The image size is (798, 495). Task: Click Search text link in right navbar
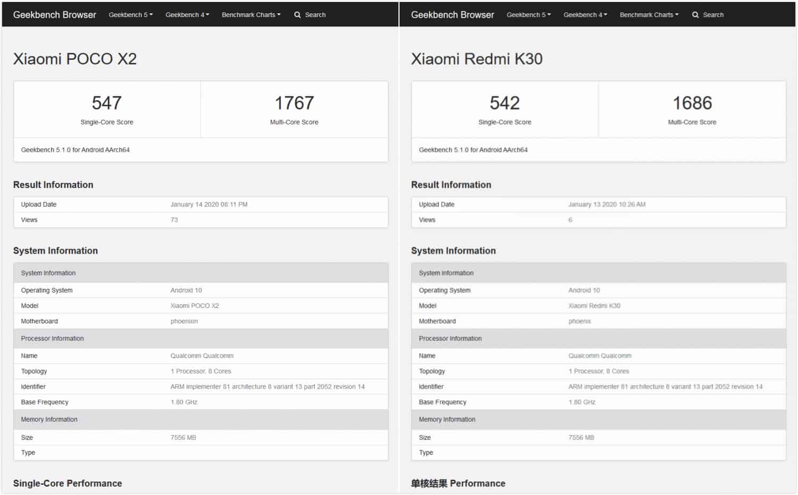tap(713, 15)
